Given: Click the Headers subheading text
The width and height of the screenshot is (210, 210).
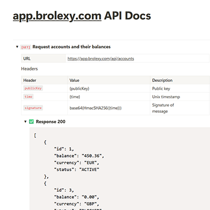Looking at the screenshot, I should pos(29,69).
